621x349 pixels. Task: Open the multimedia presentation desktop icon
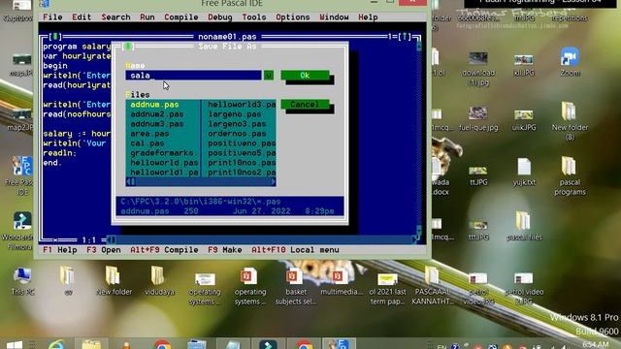[x=341, y=281]
